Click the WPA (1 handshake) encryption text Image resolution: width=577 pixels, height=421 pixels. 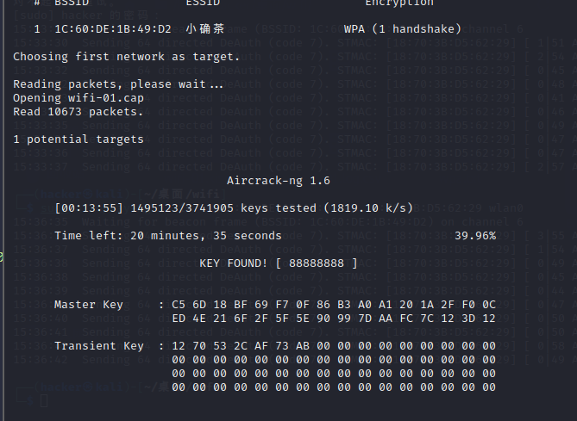(x=403, y=29)
